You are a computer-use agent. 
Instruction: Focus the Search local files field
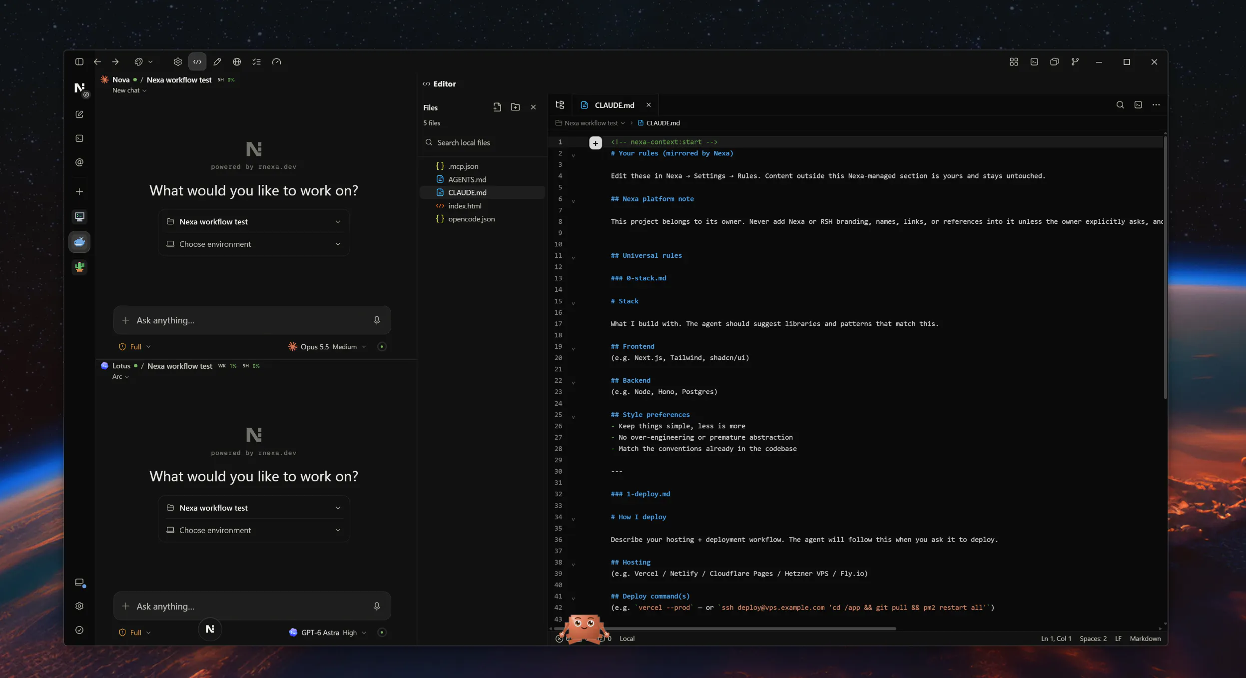coord(482,143)
